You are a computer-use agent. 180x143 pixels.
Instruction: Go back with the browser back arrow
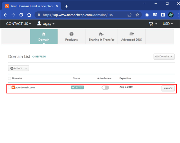click(x=5, y=15)
